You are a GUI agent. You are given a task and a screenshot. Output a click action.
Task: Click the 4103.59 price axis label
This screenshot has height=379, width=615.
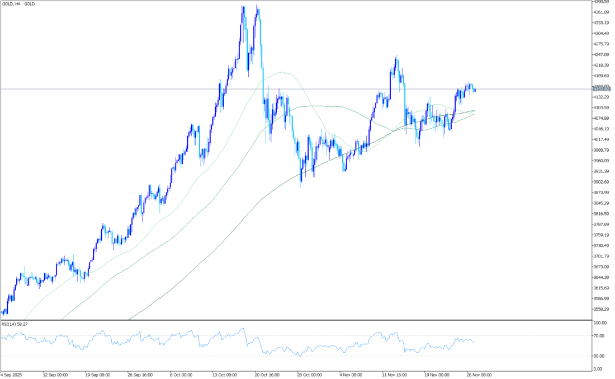602,107
